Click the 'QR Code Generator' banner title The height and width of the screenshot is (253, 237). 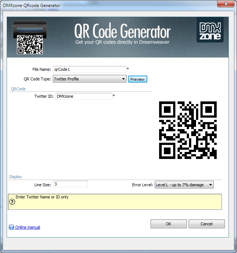point(122,31)
